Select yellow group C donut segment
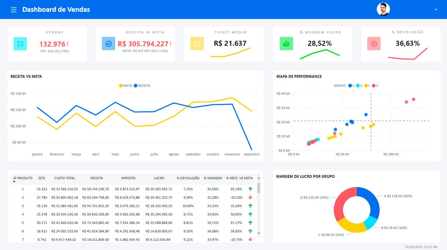 (351, 226)
